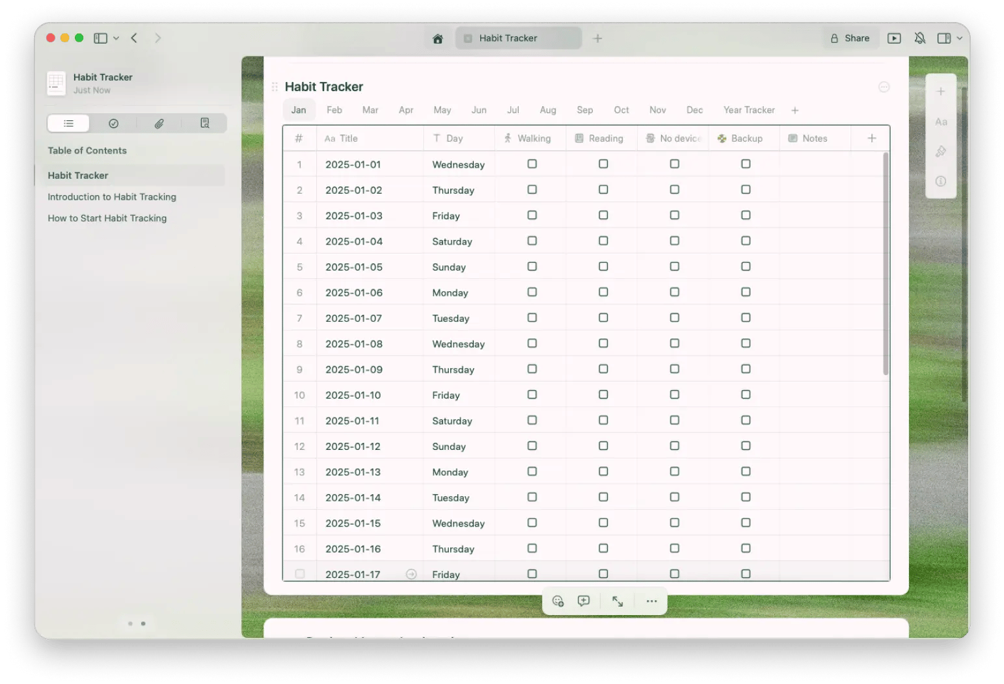Add emoji reaction in block toolbar

tap(558, 601)
